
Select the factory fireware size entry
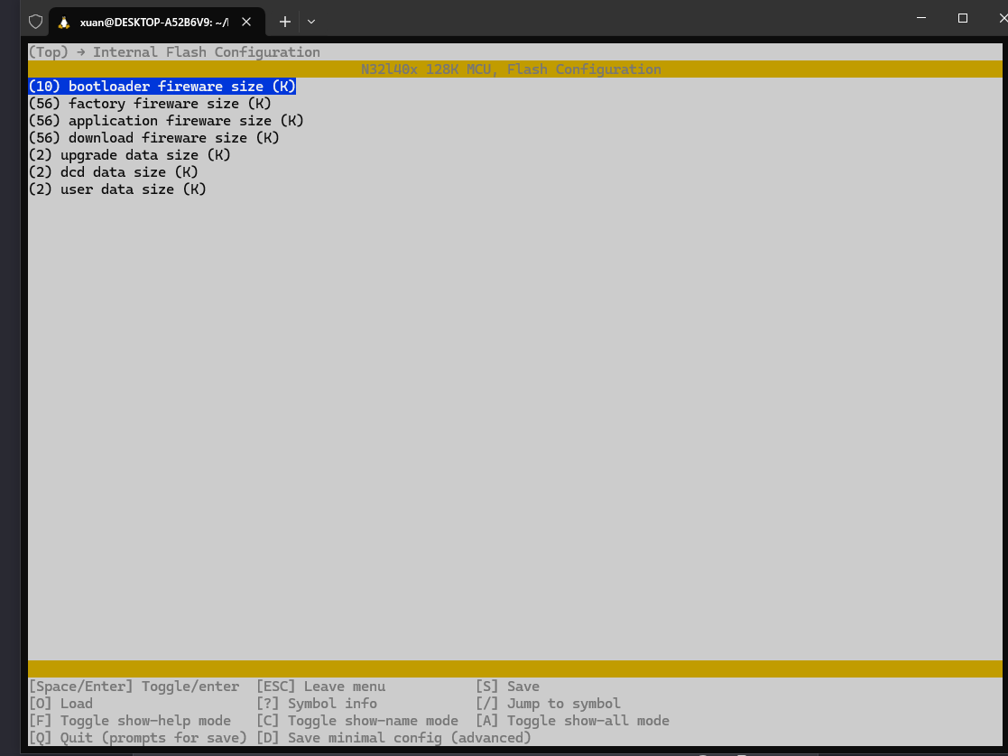click(150, 104)
